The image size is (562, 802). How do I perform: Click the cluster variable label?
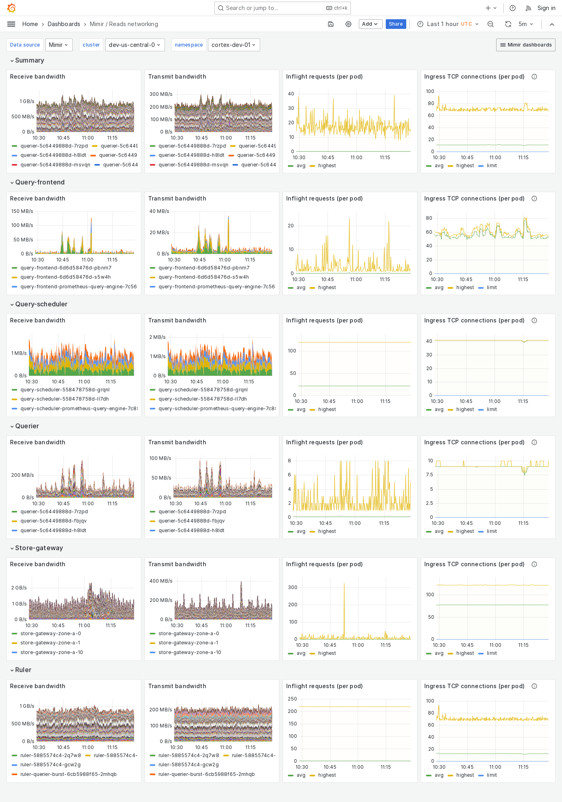click(x=91, y=45)
